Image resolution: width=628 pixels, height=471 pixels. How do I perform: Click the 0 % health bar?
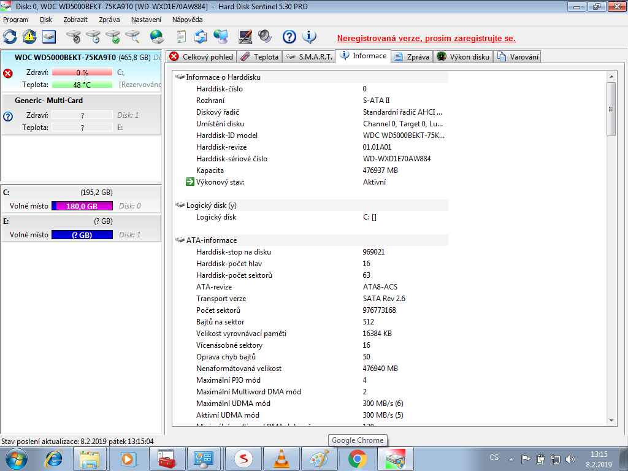click(82, 72)
